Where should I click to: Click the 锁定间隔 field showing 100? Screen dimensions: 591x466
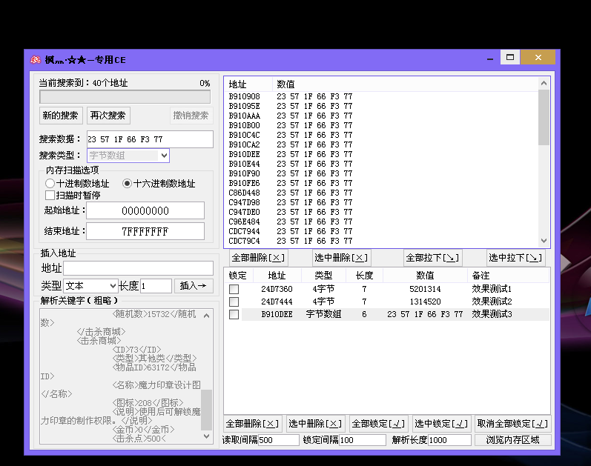[363, 440]
